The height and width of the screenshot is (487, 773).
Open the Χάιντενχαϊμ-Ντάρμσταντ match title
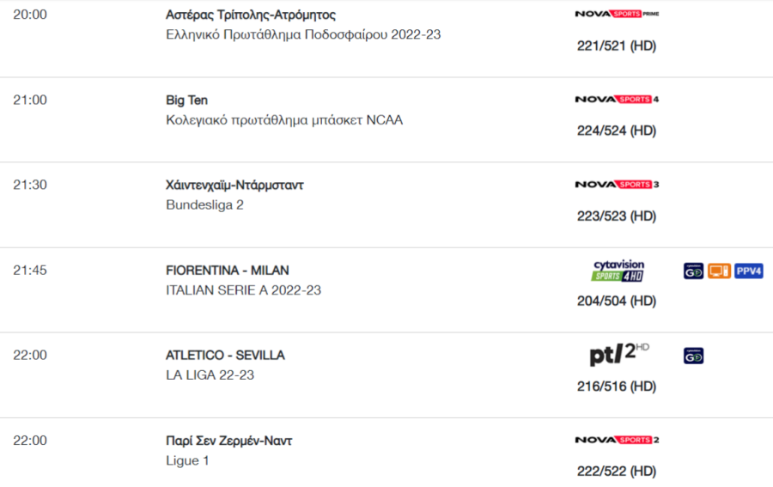(234, 186)
